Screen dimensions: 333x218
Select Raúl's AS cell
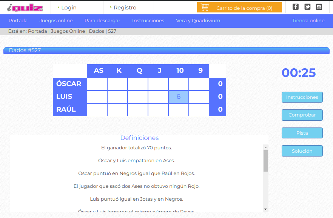97,110
